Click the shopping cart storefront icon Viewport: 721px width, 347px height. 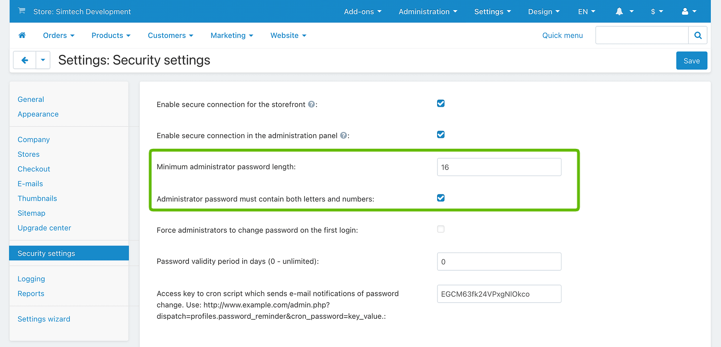click(22, 11)
